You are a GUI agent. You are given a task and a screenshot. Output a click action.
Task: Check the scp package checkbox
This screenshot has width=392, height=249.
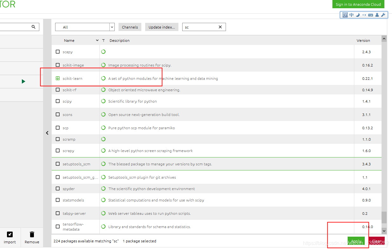pyautogui.click(x=58, y=128)
